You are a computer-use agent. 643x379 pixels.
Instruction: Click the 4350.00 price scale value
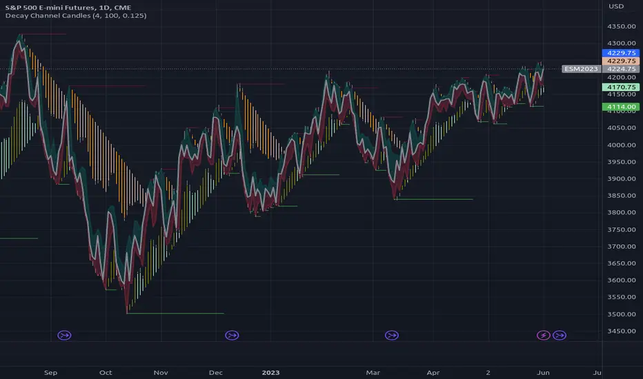click(622, 26)
